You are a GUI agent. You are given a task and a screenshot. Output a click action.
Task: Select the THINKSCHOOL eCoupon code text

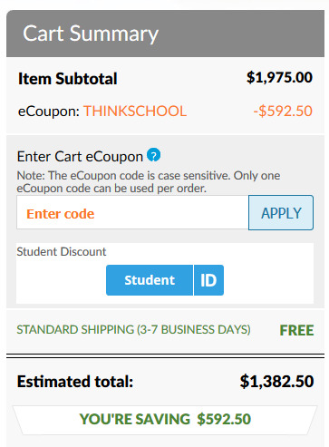(135, 112)
